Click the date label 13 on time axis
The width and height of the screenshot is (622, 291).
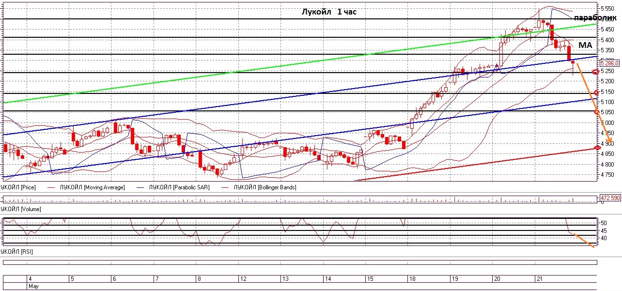286,279
